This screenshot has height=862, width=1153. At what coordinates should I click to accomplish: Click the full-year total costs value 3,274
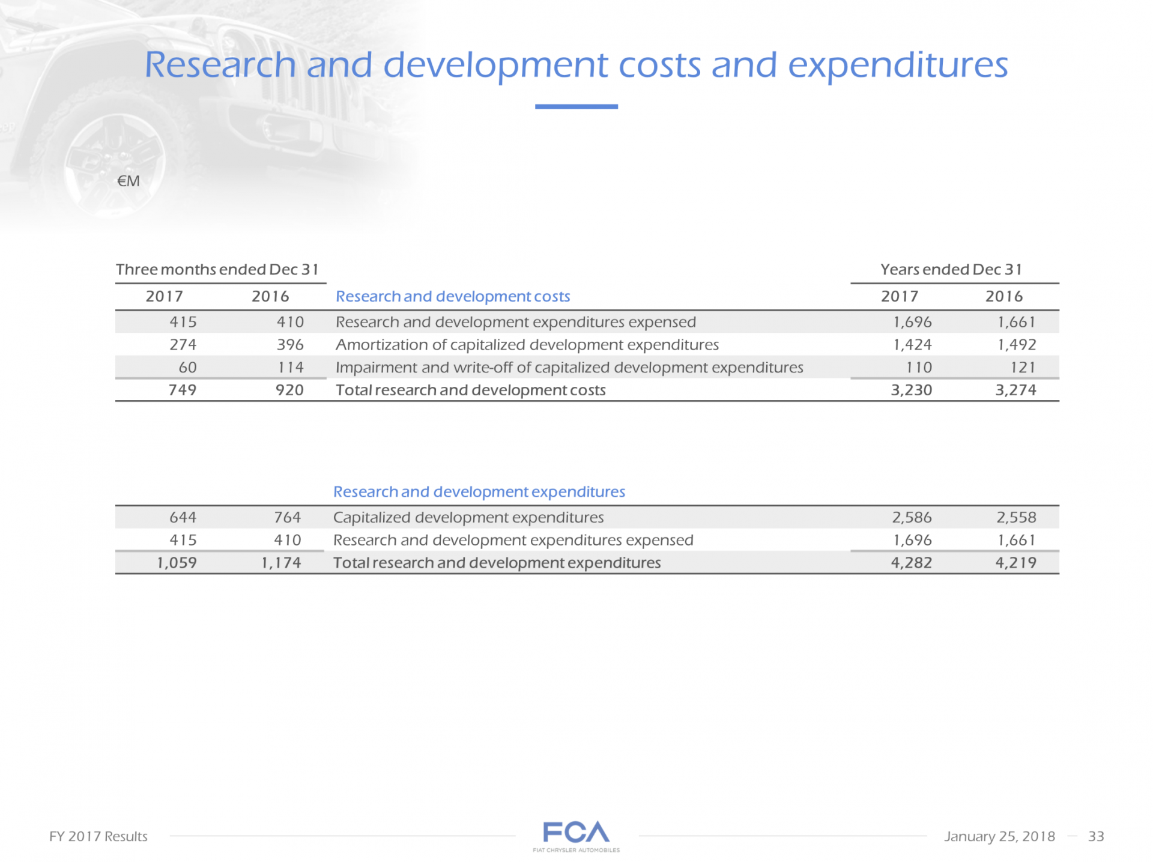click(x=1016, y=390)
